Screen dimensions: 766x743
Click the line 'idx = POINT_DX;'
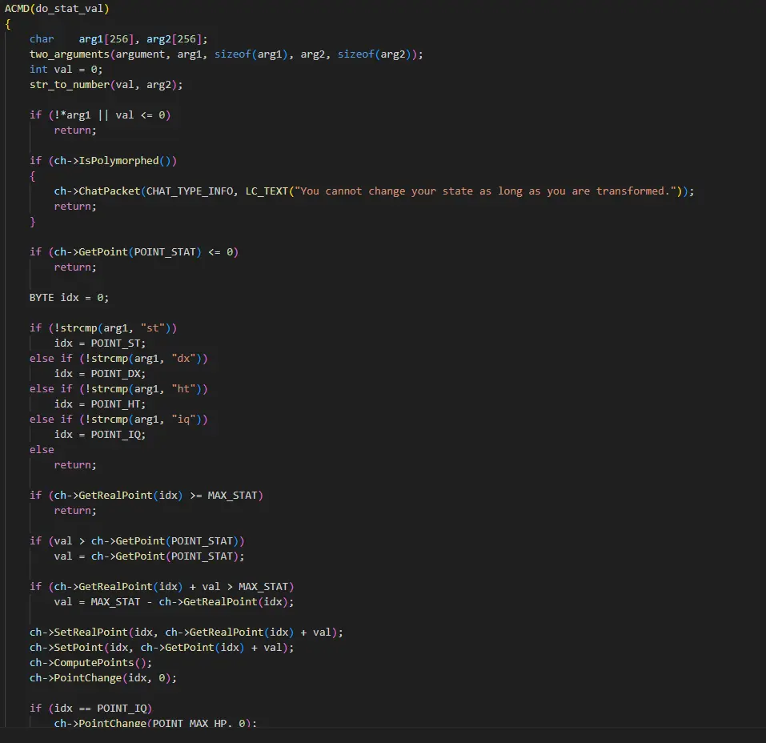coord(100,373)
